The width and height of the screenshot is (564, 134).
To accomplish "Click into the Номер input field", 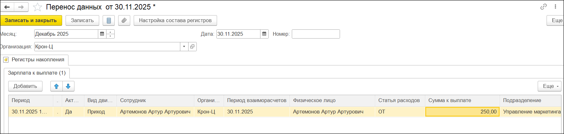I will point(316,34).
